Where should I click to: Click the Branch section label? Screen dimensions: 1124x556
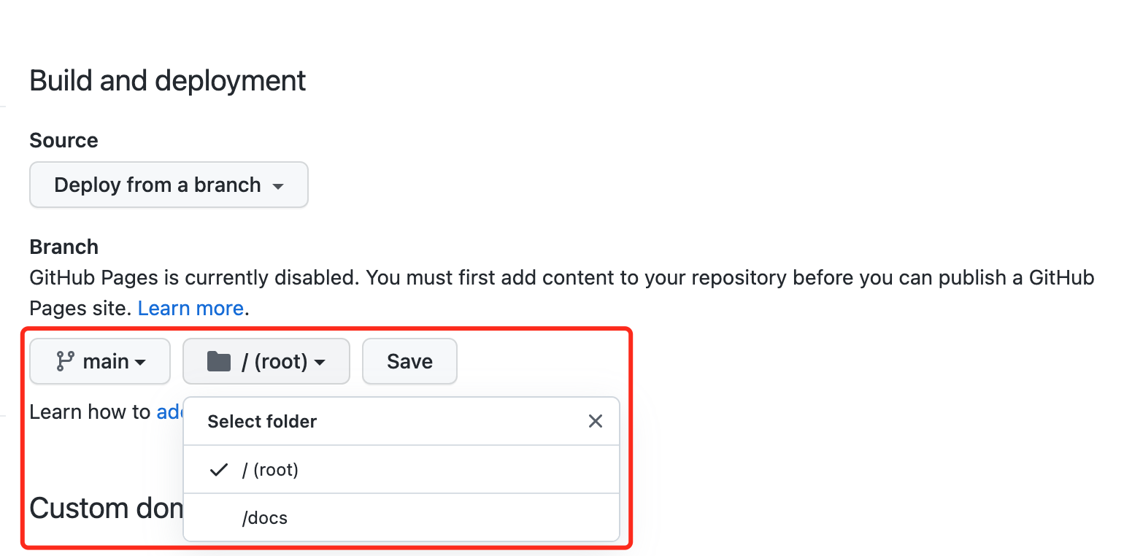64,247
